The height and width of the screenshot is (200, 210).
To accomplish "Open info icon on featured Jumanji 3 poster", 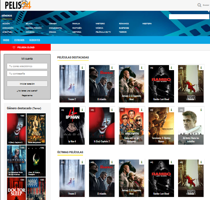I will (x=141, y=67).
